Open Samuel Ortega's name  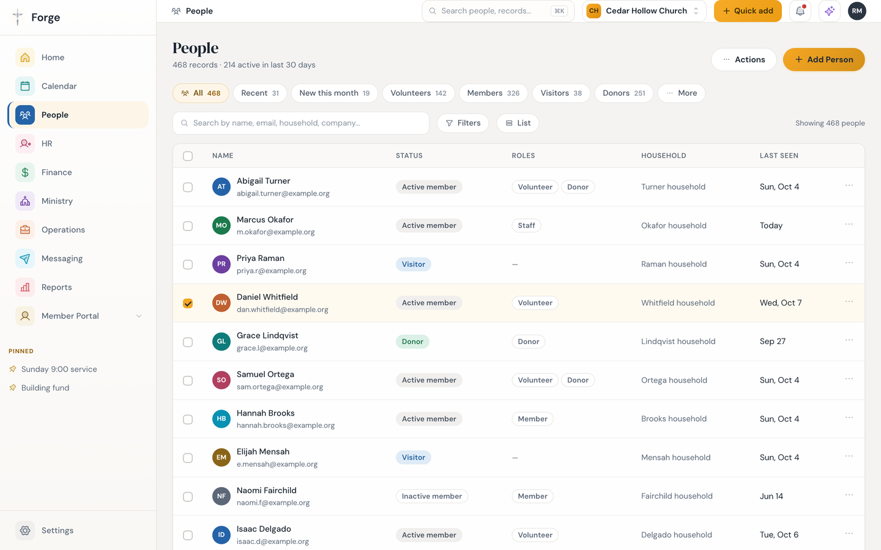click(266, 374)
